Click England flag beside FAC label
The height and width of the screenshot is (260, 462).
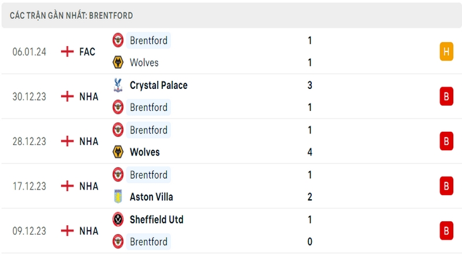click(x=67, y=51)
